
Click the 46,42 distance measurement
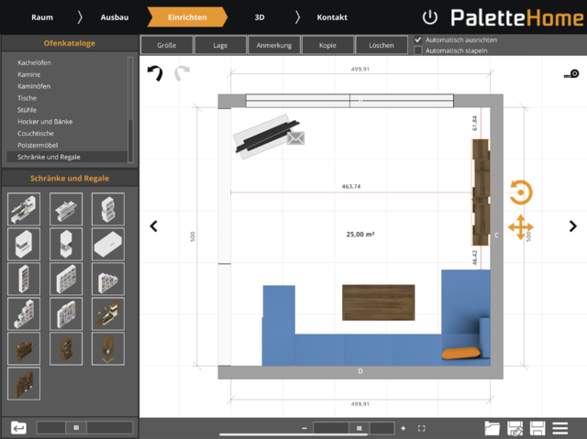pos(475,258)
